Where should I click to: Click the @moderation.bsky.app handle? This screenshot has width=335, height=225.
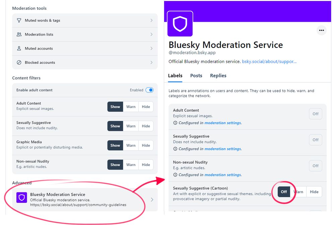(x=192, y=53)
